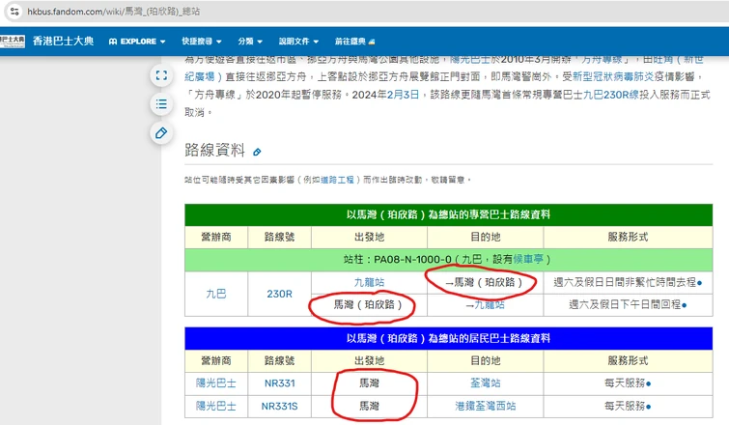The width and height of the screenshot is (729, 425).
Task: Open the 香港巴士大典 wiki logo image
Action: [x=13, y=41]
